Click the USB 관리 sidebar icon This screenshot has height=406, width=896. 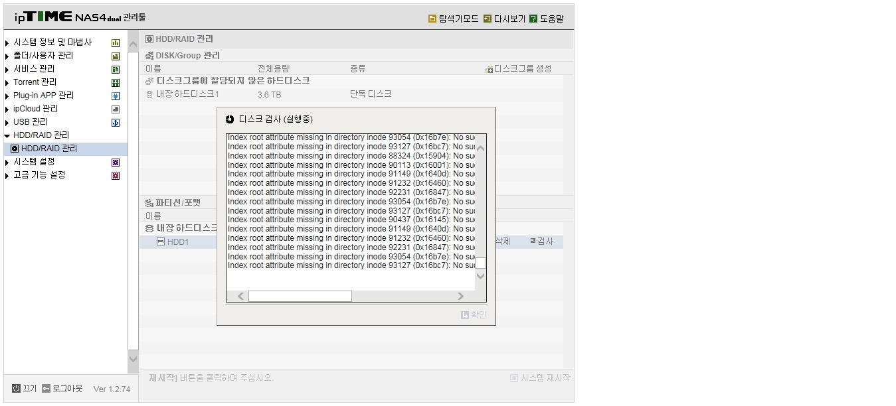tap(116, 123)
